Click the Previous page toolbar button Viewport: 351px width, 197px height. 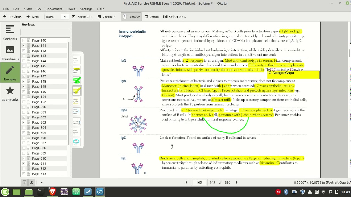coord(12,17)
